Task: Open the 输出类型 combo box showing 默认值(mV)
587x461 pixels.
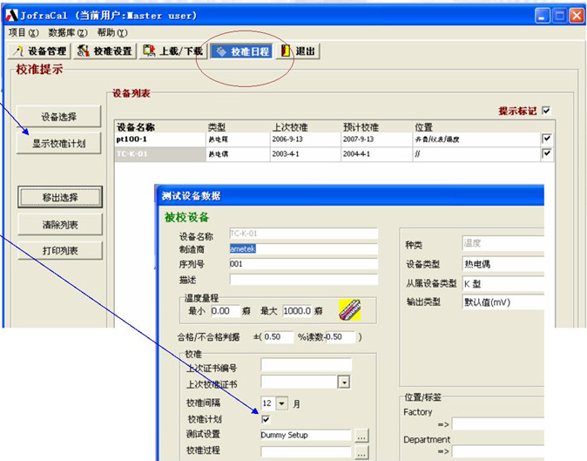Action: point(503,302)
